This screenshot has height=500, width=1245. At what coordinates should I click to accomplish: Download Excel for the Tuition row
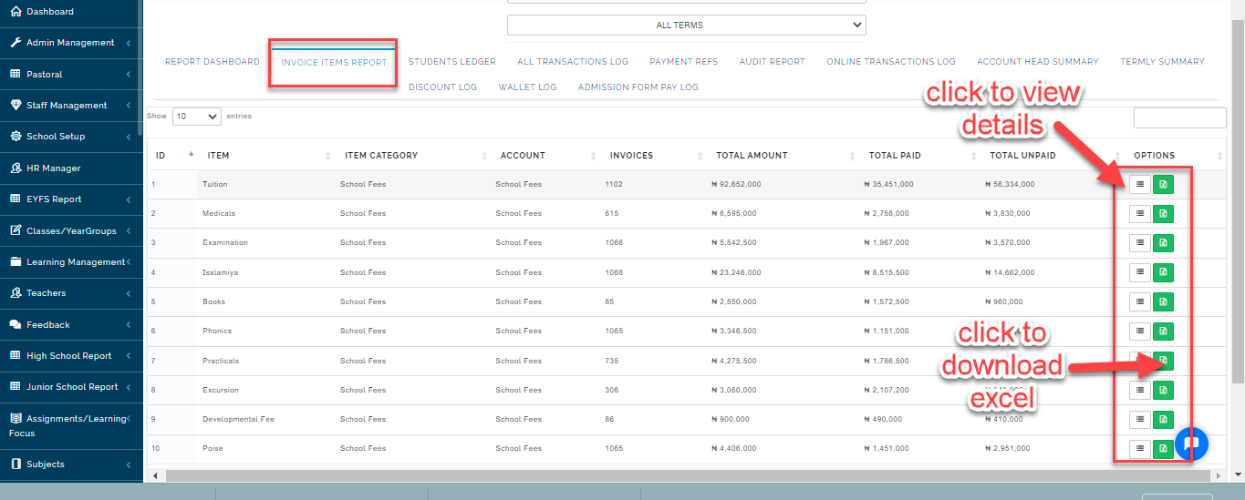[1163, 185]
